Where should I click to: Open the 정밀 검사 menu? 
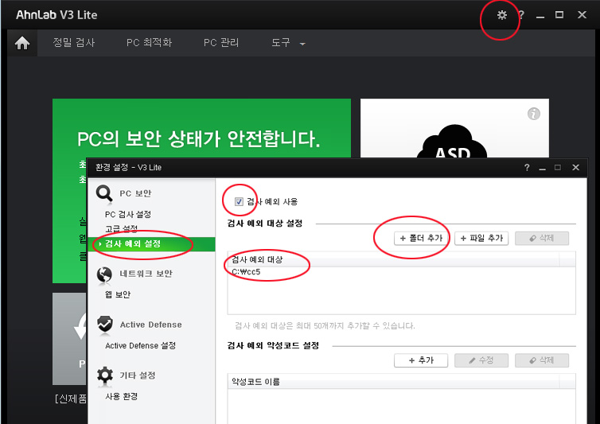[74, 42]
